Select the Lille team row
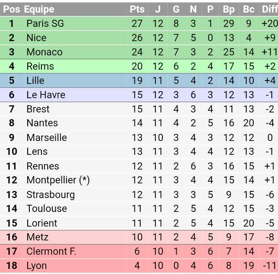Screen dimensions: 278x274 (139, 81)
